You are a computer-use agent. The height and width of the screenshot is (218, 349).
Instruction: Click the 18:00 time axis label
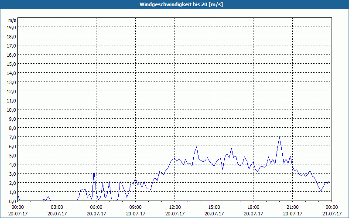coord(253,208)
